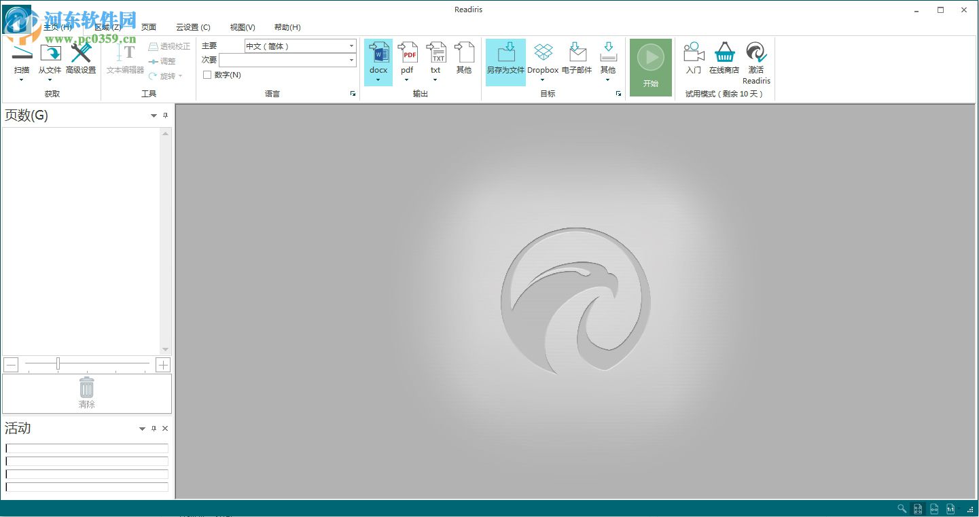Expand pdf options arrow

[x=407, y=80]
